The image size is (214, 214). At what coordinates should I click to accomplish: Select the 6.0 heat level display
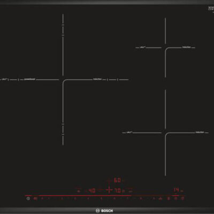(x=117, y=180)
